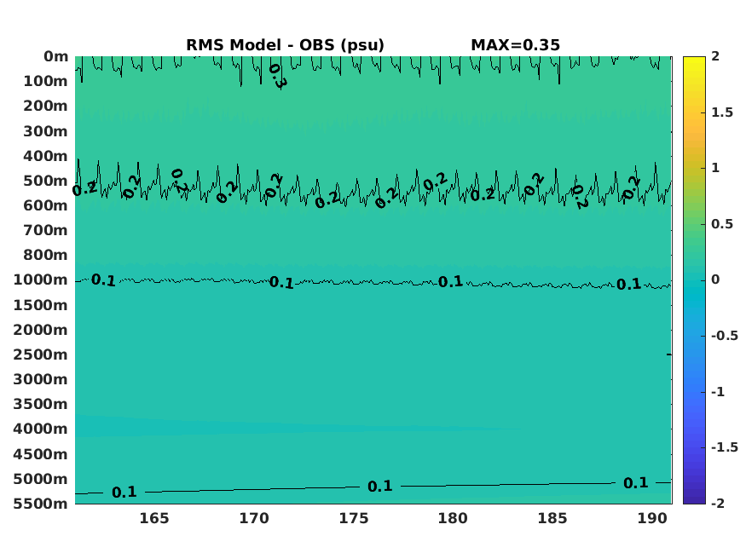The width and height of the screenshot is (746, 559).
Task: Click the colorbar bottom label '-2'
Action: coord(718,503)
